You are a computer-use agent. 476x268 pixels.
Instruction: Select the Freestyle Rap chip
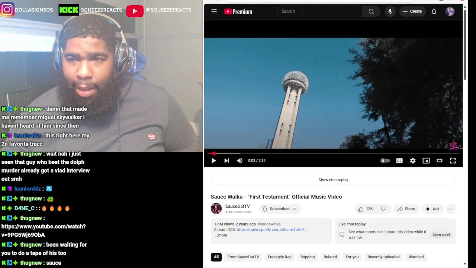pos(280,257)
